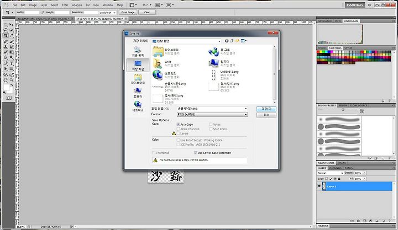This screenshot has width=398, height=230.
Task: Select the Eraser tool
Action: [x=6, y=52]
